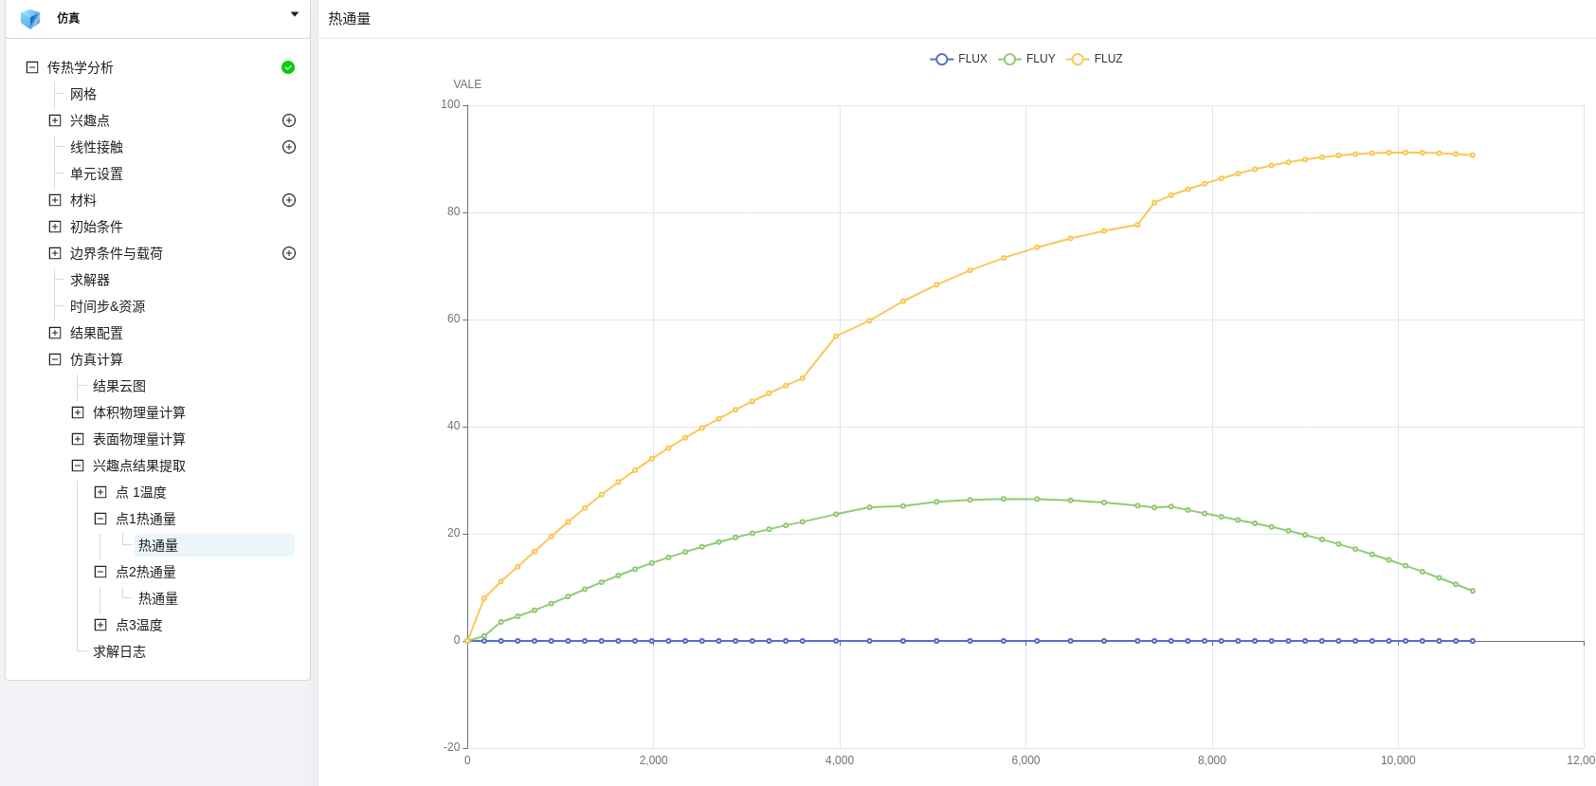
Task: Select the 网格 tree item
Action: (83, 94)
